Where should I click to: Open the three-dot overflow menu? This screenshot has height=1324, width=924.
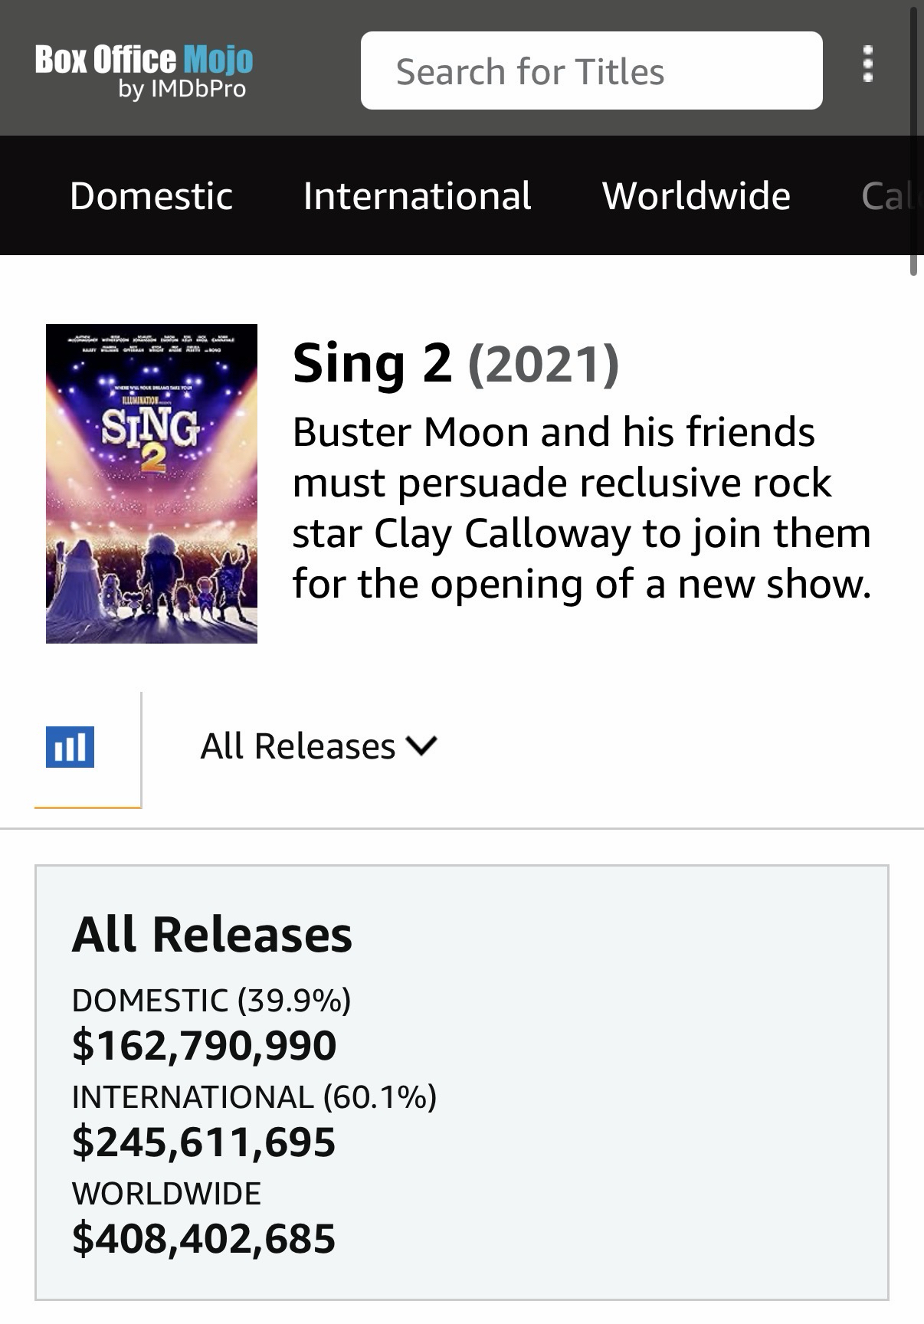point(867,64)
